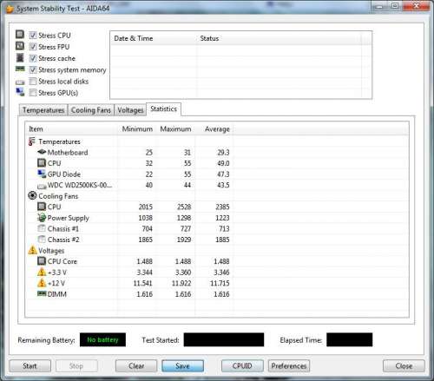Click the memory module icon beside Stress system memory

click(x=20, y=69)
